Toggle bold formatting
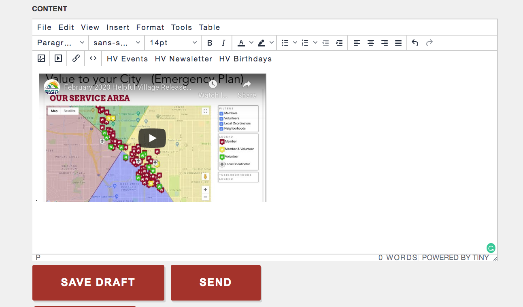Screen dimensions: 523x307 [x=210, y=43]
